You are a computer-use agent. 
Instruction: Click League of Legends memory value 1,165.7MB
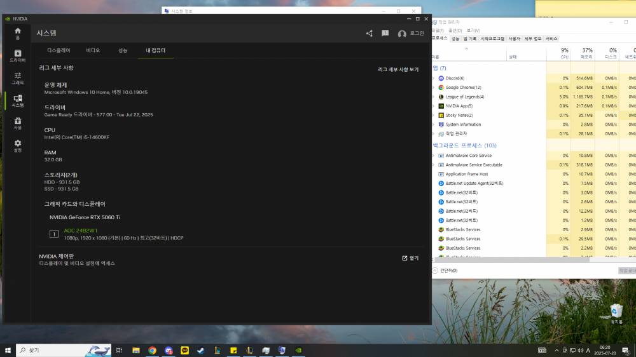(x=583, y=97)
